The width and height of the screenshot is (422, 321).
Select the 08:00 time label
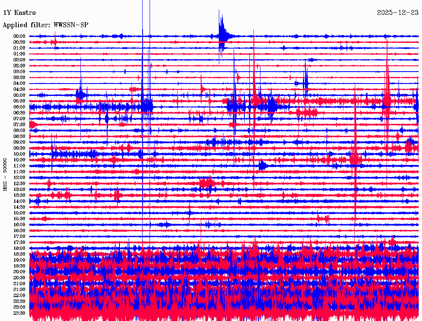coord(19,130)
